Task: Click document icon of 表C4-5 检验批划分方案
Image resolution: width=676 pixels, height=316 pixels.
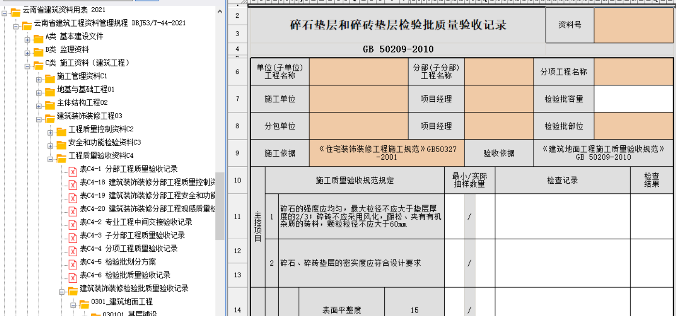Action: coord(72,264)
